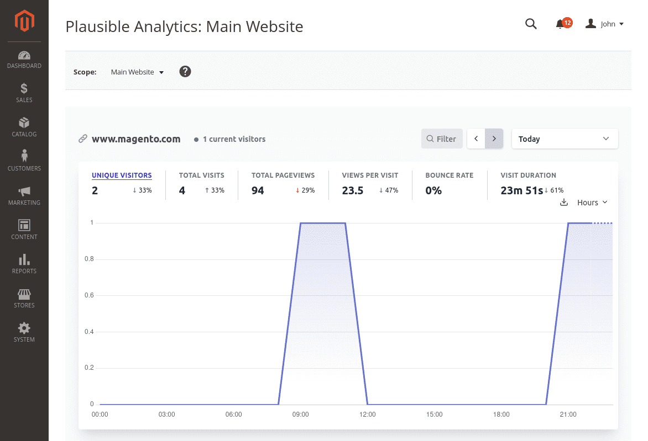Click the scope help question mark icon
The image size is (648, 441).
click(x=185, y=72)
